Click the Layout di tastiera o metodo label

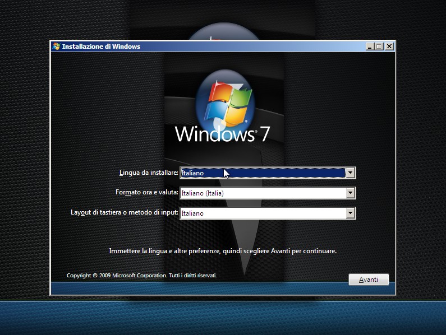125,212
